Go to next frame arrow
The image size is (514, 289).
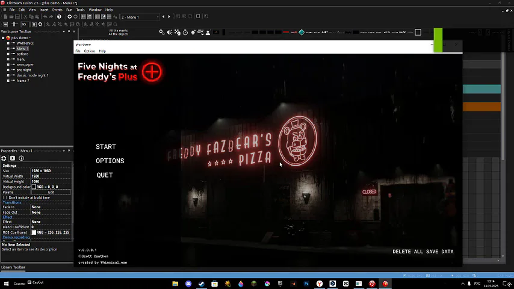coord(169,17)
